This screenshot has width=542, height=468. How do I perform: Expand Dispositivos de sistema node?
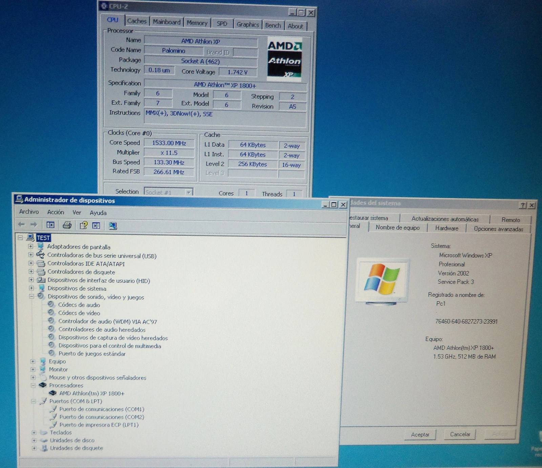coord(31,288)
